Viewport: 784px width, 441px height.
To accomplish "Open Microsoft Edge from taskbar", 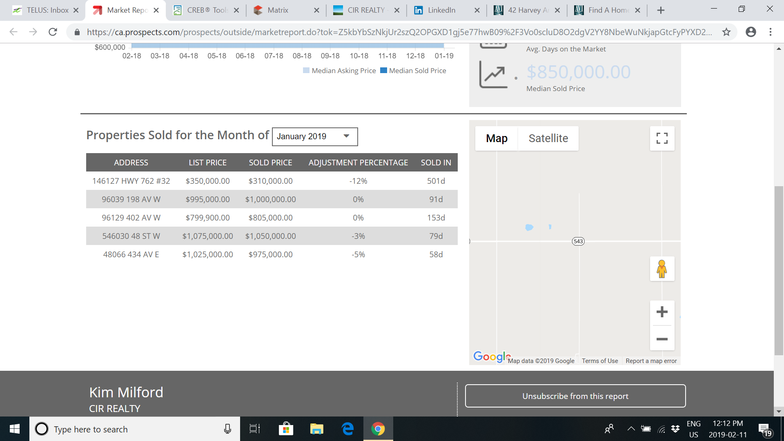I will pos(347,429).
